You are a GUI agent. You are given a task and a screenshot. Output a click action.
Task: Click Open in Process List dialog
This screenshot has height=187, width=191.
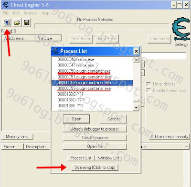(x=76, y=119)
